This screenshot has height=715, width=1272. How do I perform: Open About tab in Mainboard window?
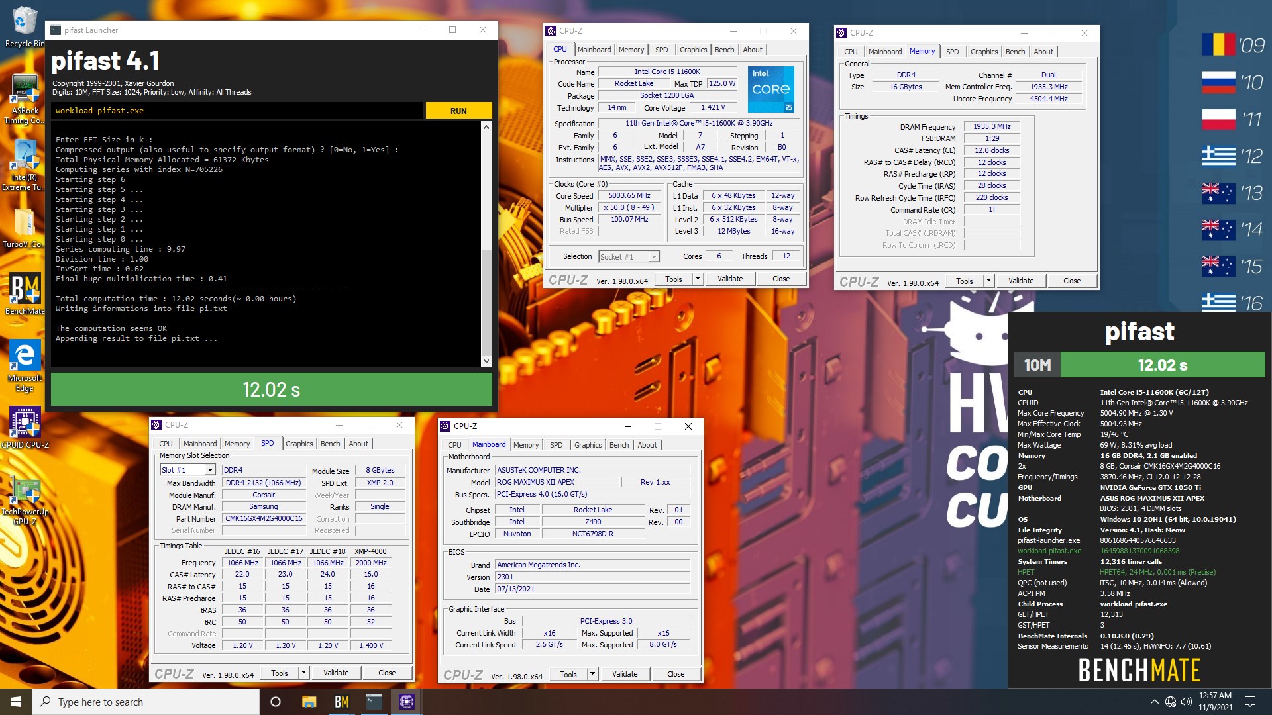(647, 445)
